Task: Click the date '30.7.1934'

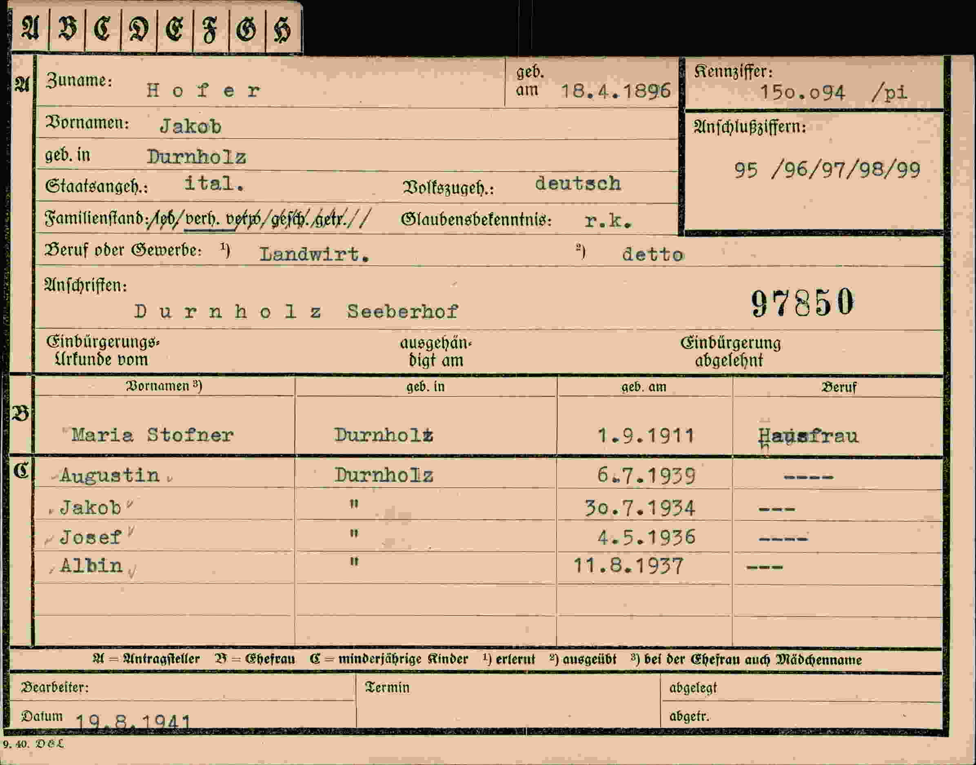Action: [x=640, y=509]
